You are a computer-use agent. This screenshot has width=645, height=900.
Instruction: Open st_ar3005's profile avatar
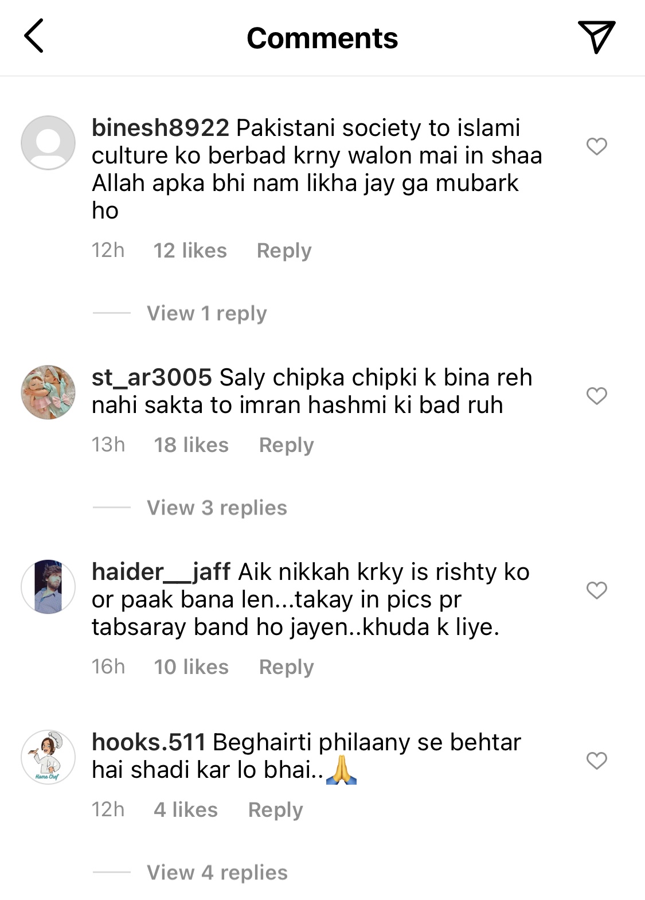tap(48, 392)
